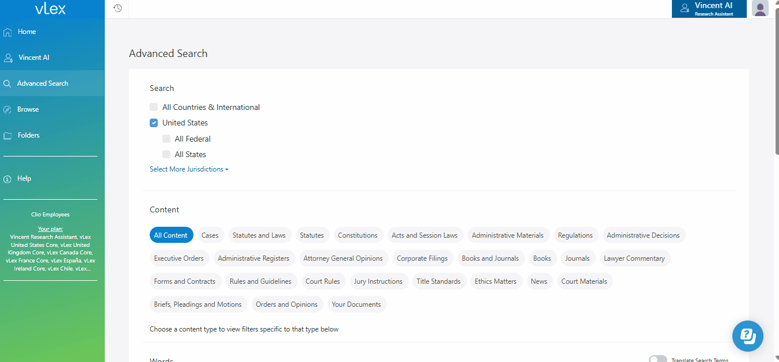Enable the All Federal checkbox
The width and height of the screenshot is (779, 362).
[166, 139]
